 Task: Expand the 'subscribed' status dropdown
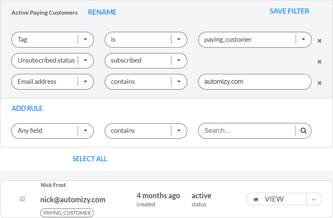pyautogui.click(x=179, y=61)
